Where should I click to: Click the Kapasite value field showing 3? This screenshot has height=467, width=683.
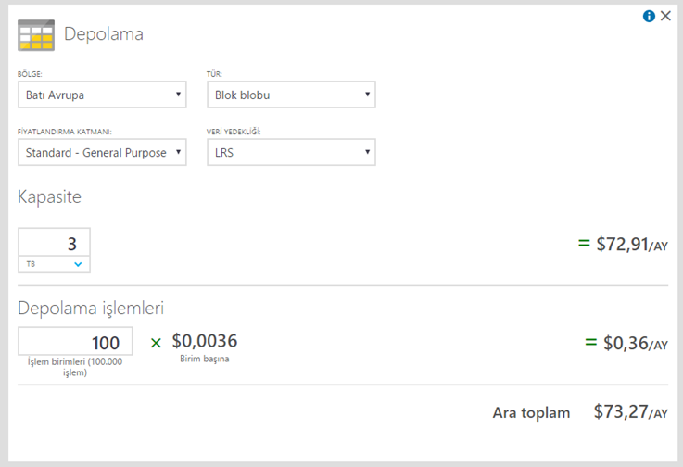click(x=54, y=242)
